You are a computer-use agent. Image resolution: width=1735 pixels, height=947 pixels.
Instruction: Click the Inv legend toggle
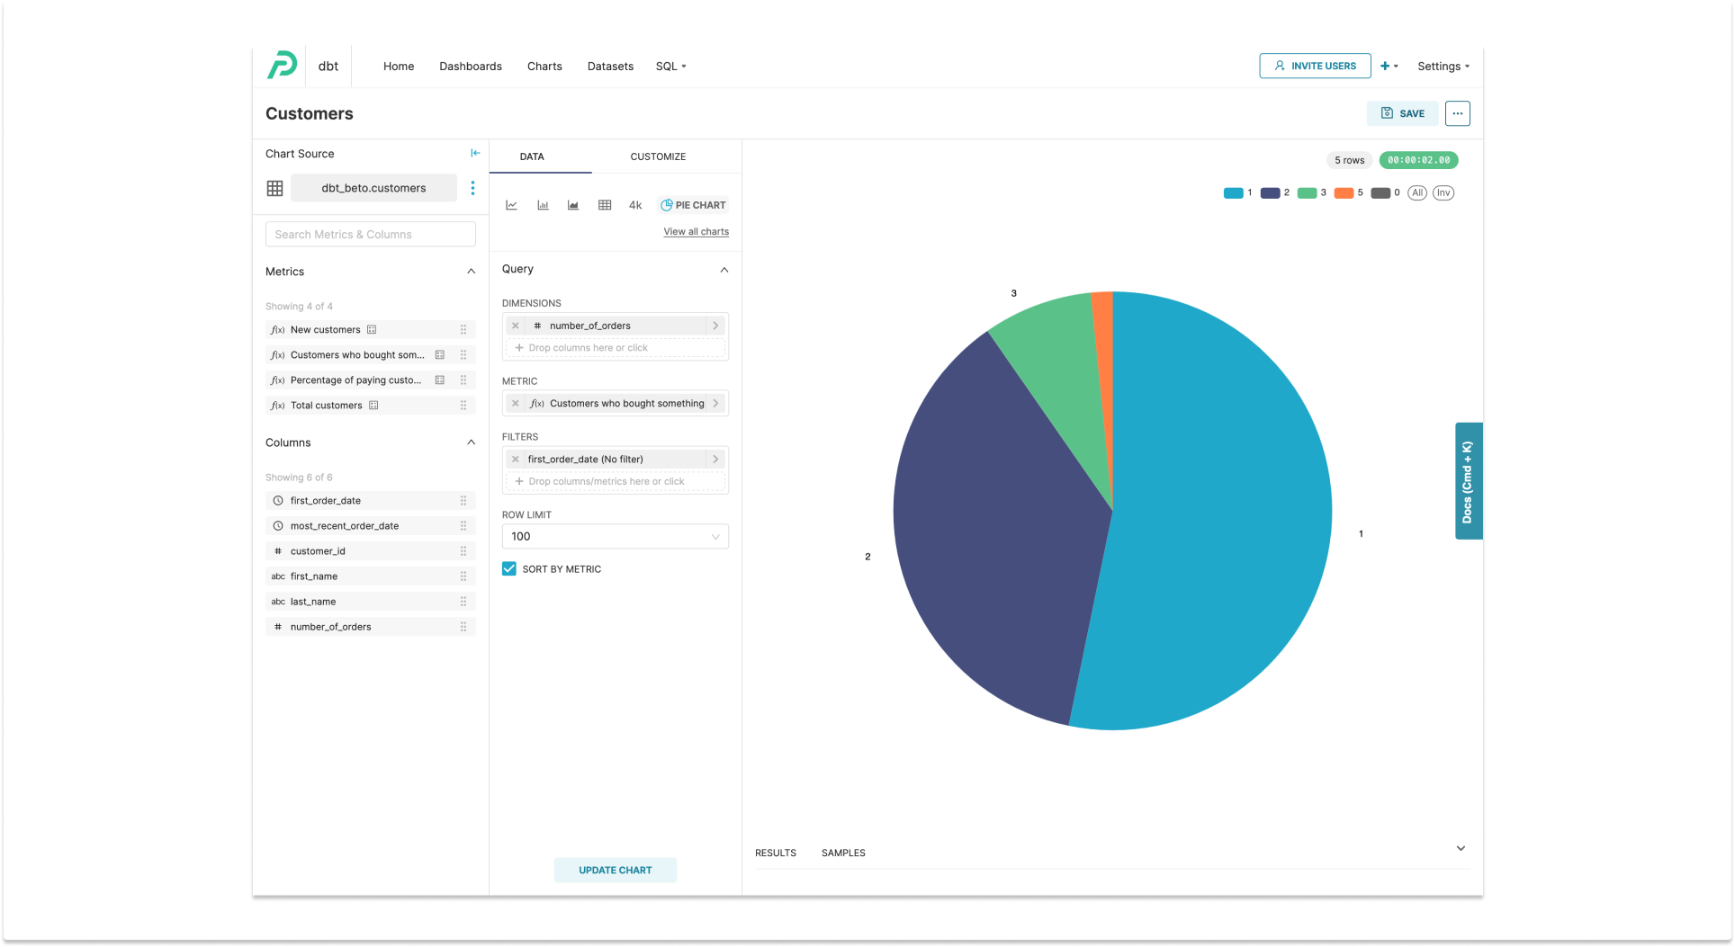tap(1443, 192)
